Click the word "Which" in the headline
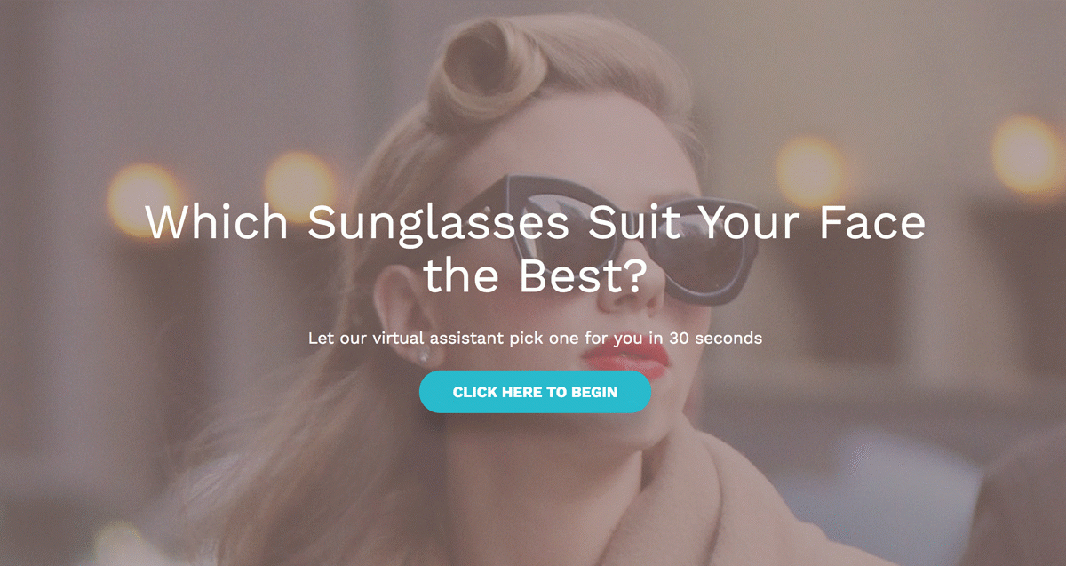The image size is (1066, 566). coord(217,221)
